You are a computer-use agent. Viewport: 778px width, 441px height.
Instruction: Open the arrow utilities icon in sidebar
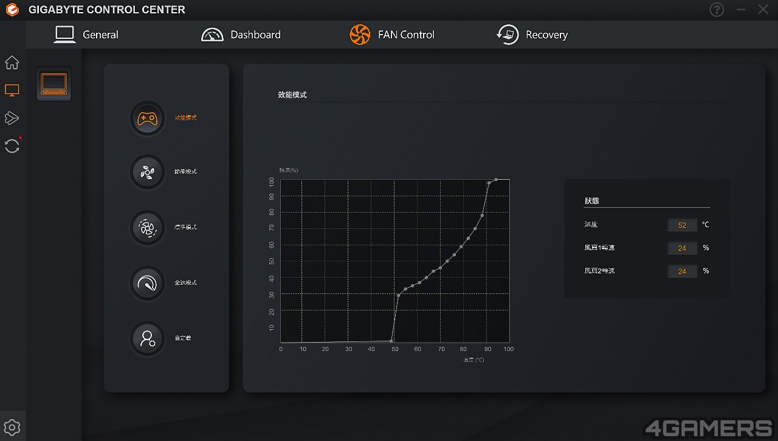(x=12, y=118)
